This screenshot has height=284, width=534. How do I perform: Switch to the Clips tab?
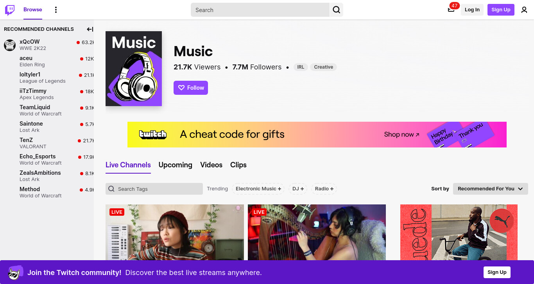[238, 165]
